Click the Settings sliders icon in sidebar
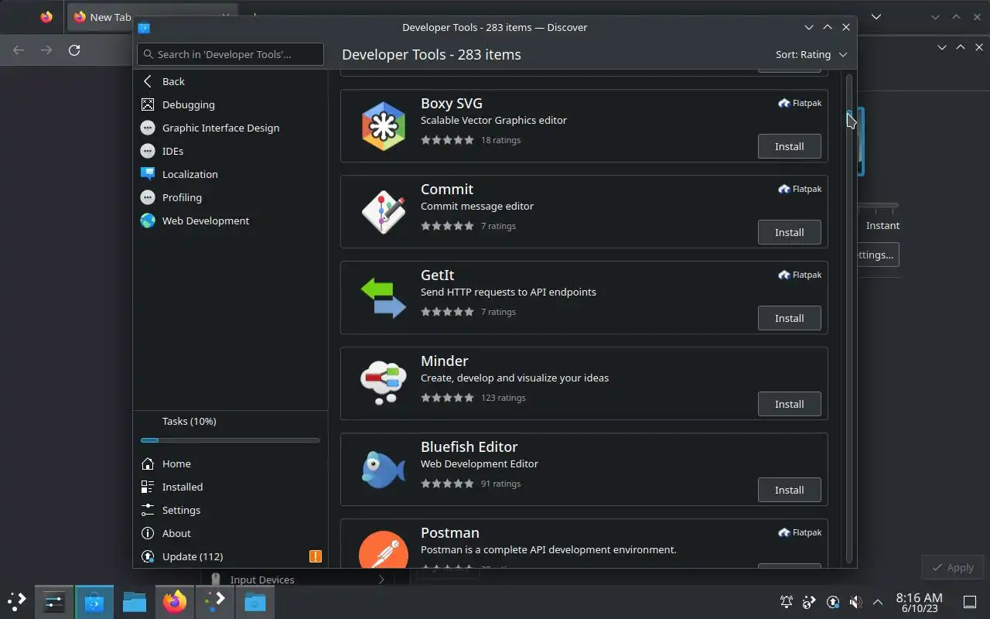Screen dimensions: 990x619 tap(148, 510)
